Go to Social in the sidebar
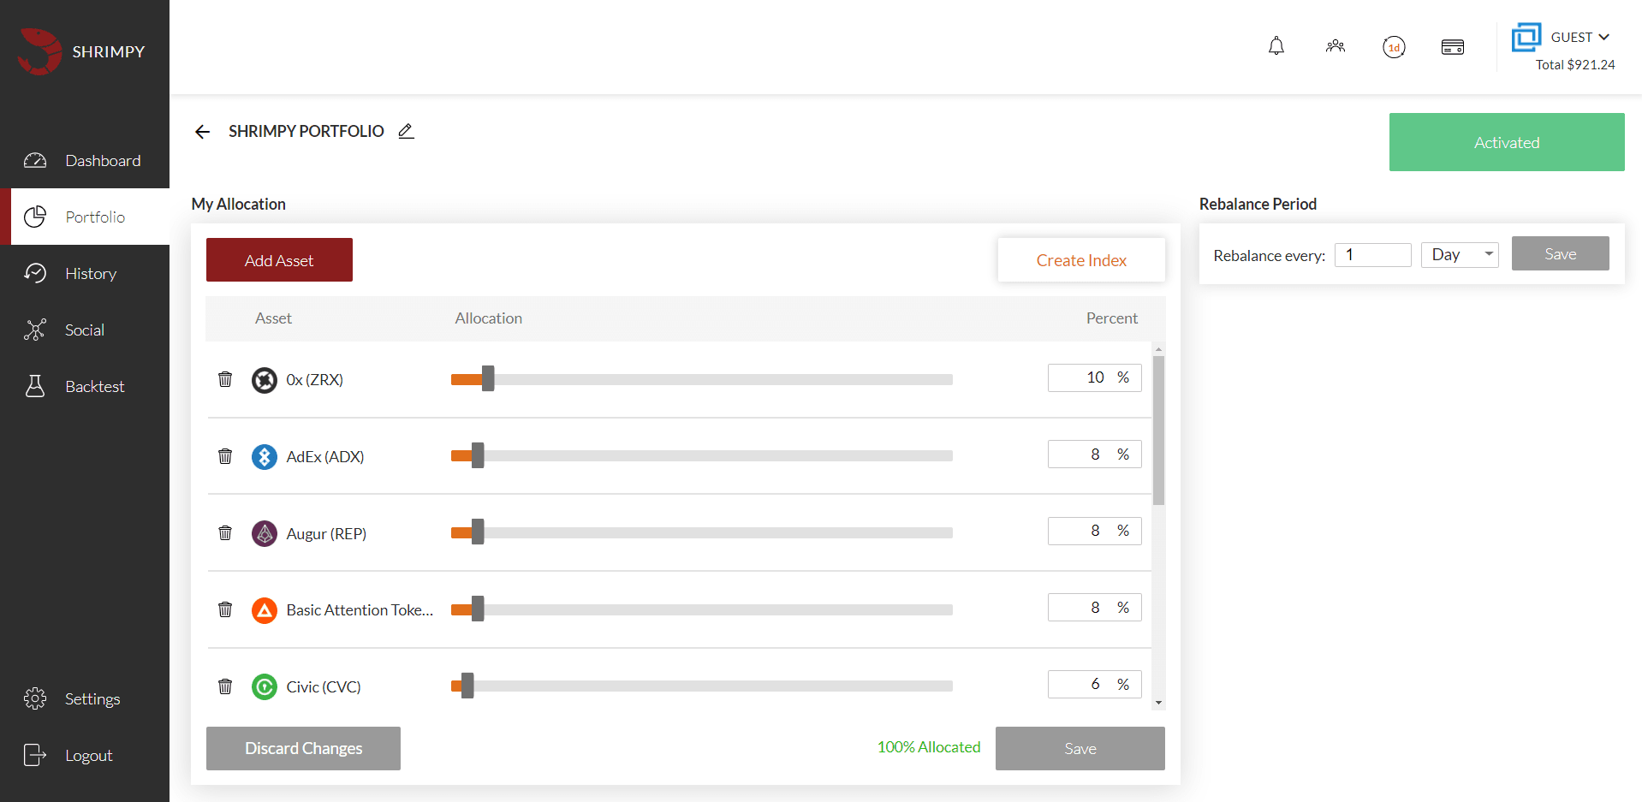The height and width of the screenshot is (802, 1642). point(85,330)
